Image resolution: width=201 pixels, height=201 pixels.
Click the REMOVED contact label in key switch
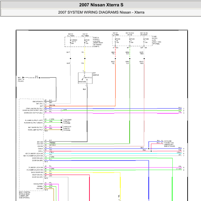(82, 82)
